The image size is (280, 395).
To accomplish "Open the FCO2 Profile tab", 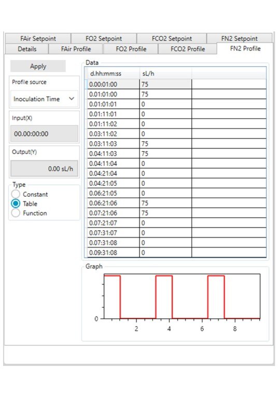I will pos(187,49).
